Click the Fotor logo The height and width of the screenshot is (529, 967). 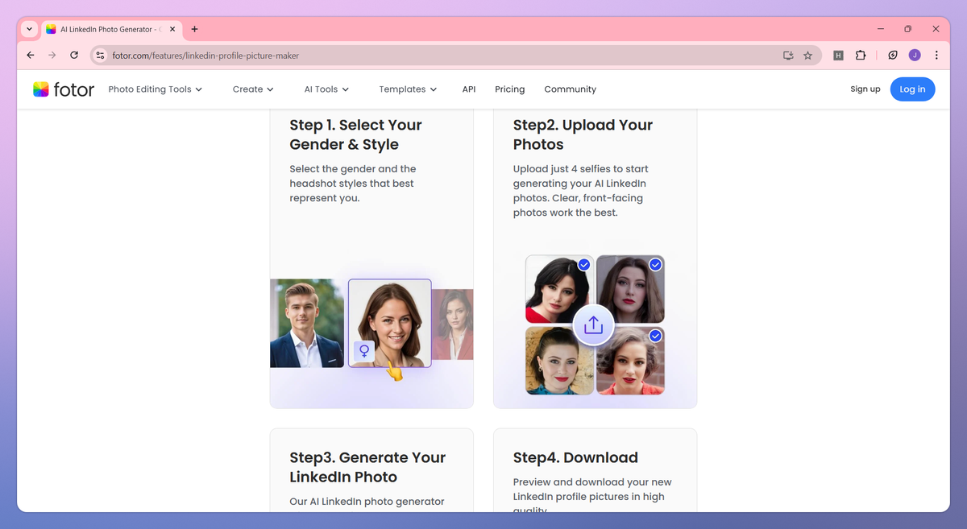tap(64, 89)
